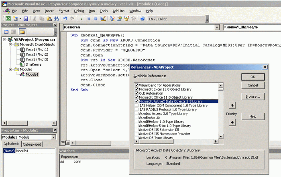Image resolution: width=281 pixels, height=177 pixels.
Task: Open the Tools menu
Action: tap(104, 11)
